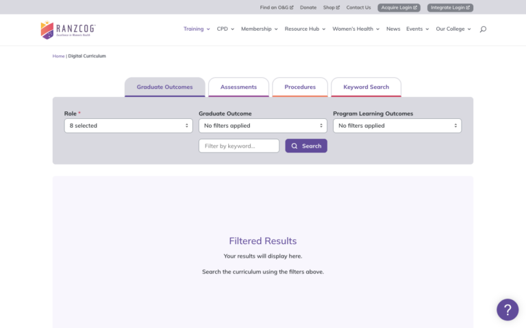Go to Home via the breadcrumb

coord(58,56)
